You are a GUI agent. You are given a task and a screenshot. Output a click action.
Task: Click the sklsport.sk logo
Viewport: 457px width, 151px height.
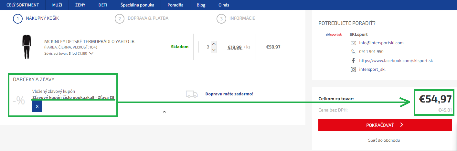click(x=334, y=34)
